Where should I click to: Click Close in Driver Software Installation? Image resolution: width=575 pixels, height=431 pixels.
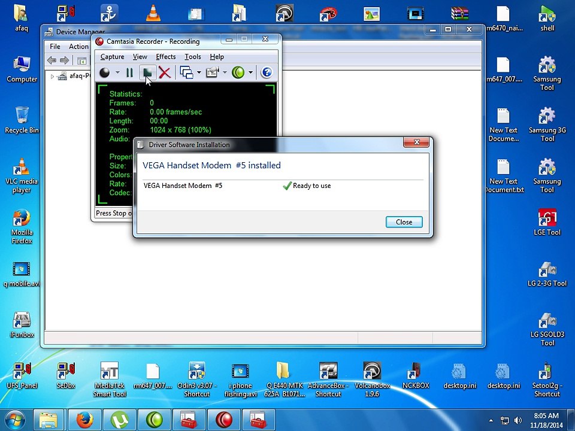[x=404, y=222]
